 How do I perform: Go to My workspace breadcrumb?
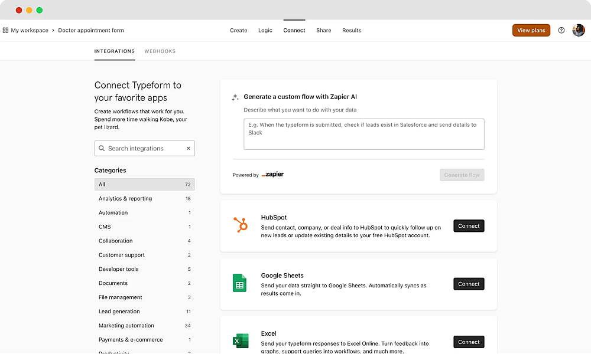[x=30, y=31]
